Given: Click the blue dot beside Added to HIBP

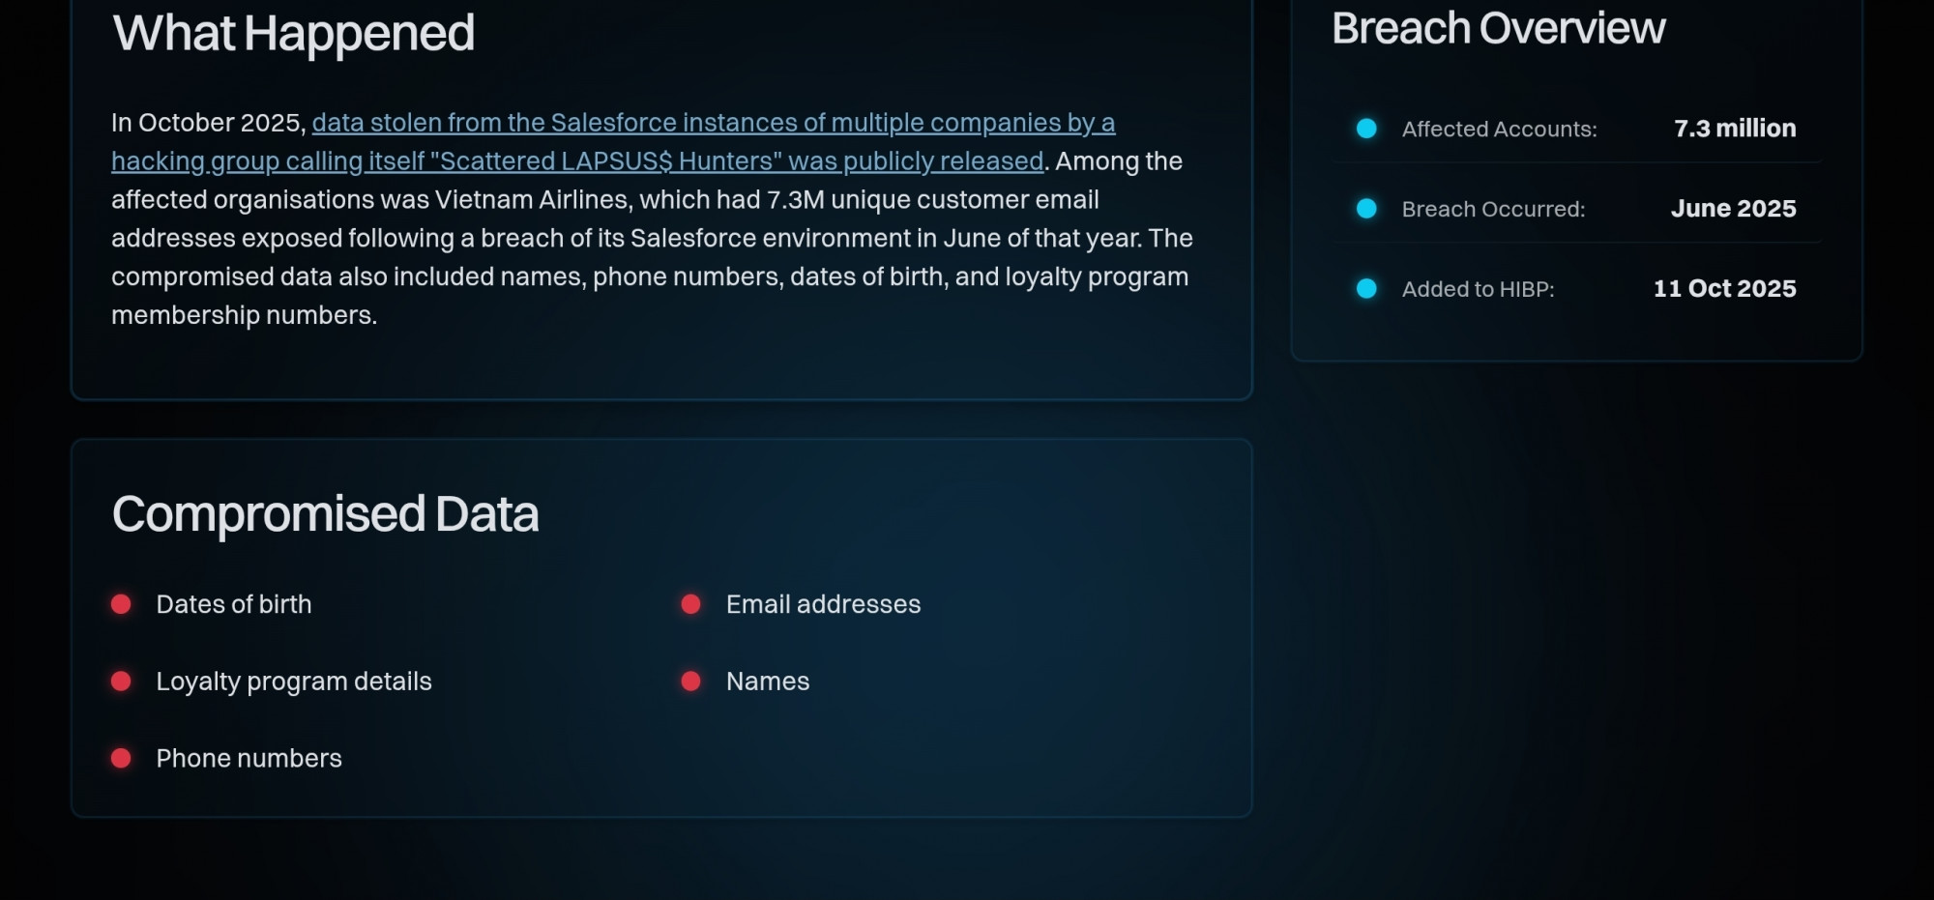Looking at the screenshot, I should 1366,289.
